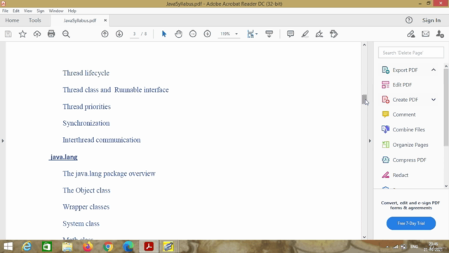
Task: Open File Explorer from taskbar
Action: (x=67, y=247)
